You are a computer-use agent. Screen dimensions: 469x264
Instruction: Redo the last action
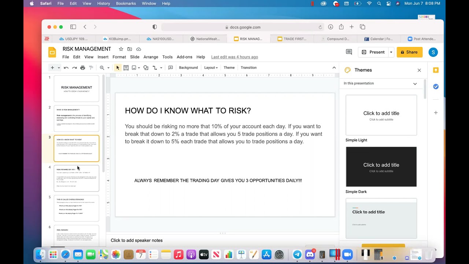coord(74,67)
